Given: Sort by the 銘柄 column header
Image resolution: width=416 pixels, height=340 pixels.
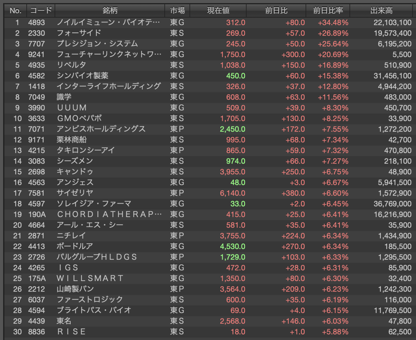Looking at the screenshot, I should 110,11.
